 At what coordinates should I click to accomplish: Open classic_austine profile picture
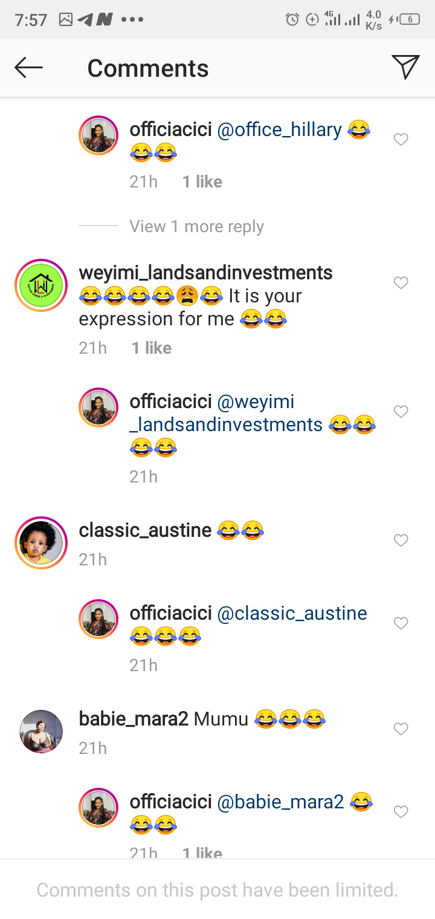click(x=40, y=543)
